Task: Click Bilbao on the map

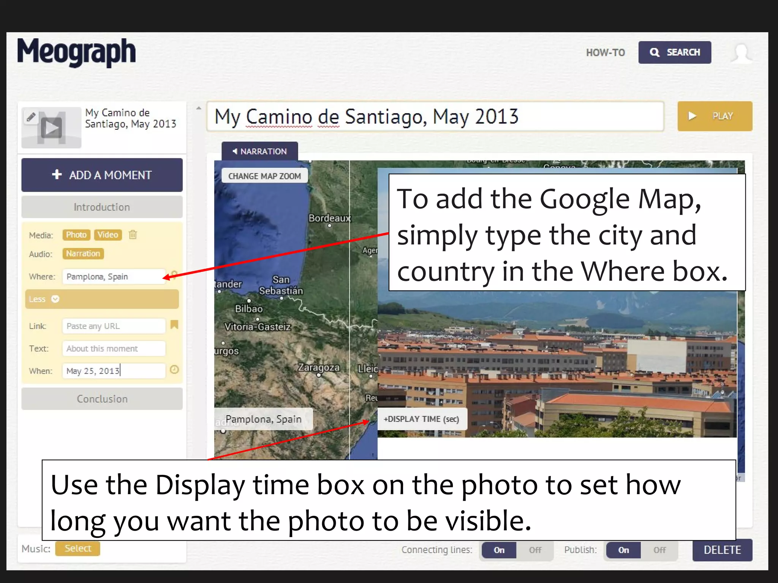Action: point(249,309)
